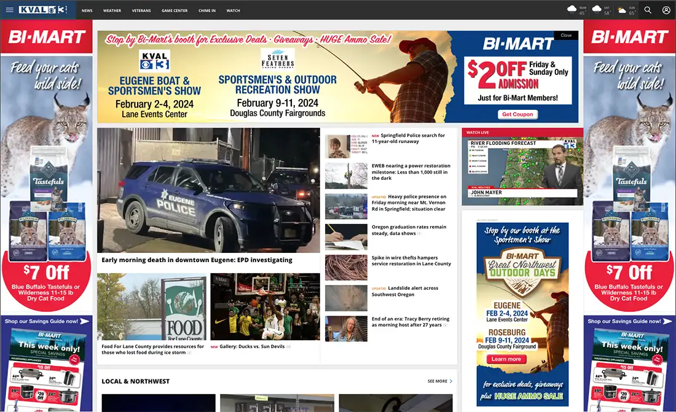676x412 pixels.
Task: Read Tracy Berry retiring story
Action: coord(411,322)
